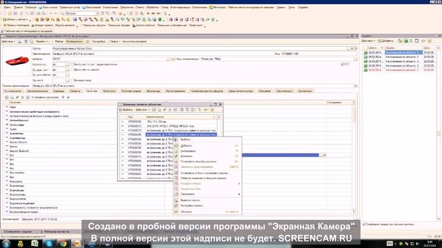Expand the Полное наименование dropdown arrow
This screenshot has width=442, height=248.
(x=355, y=85)
